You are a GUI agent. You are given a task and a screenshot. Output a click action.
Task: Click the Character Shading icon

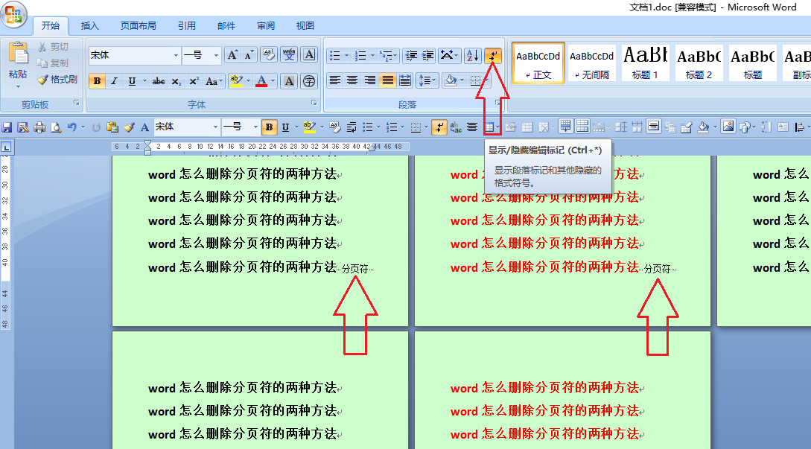click(x=289, y=81)
